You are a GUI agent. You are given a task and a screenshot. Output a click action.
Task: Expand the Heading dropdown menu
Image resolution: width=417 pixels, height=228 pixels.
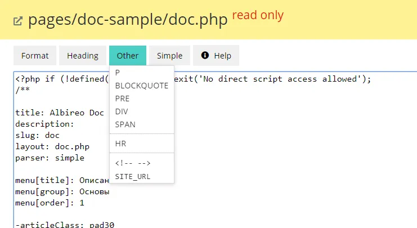(x=83, y=56)
